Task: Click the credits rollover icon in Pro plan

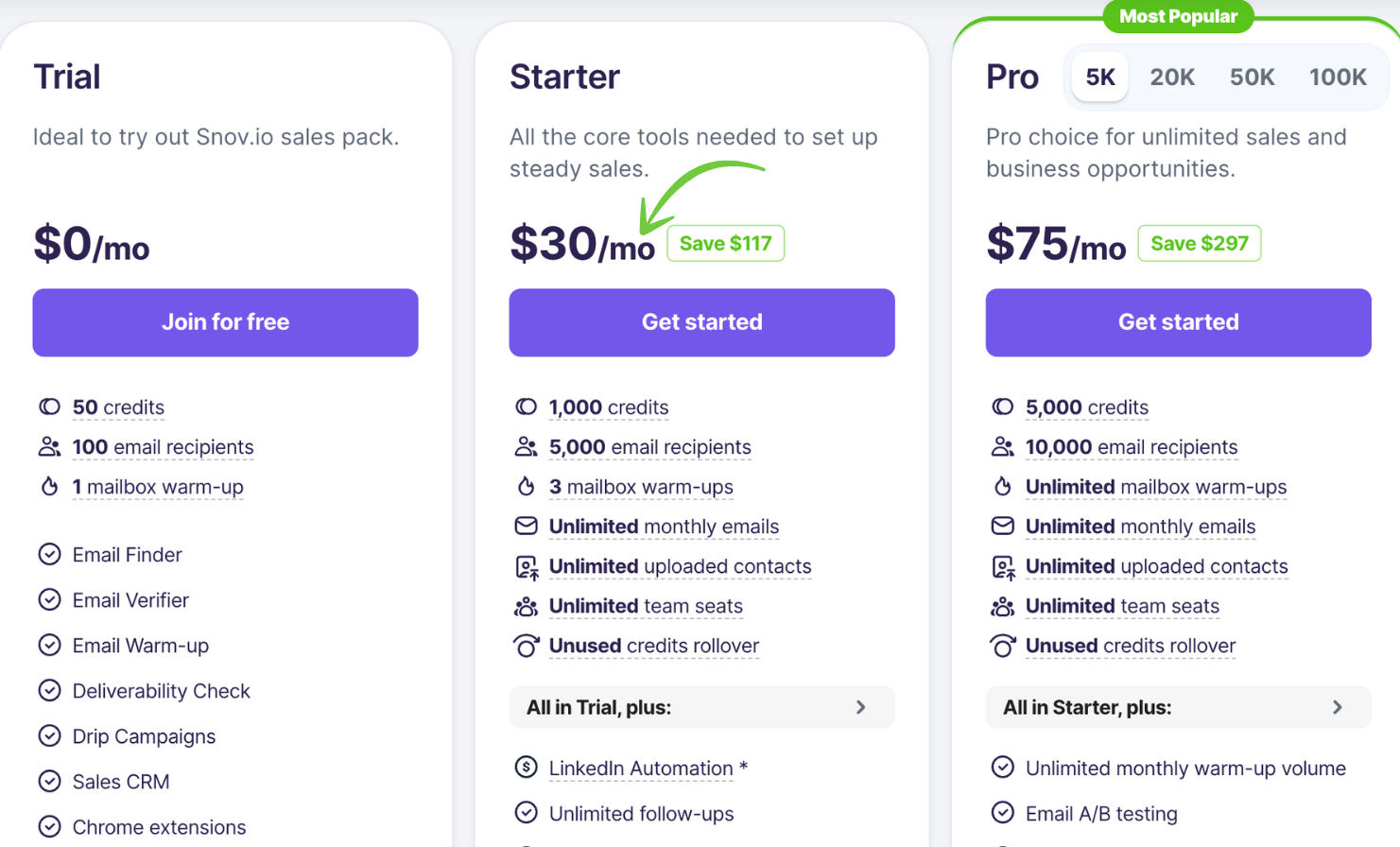Action: (x=1002, y=646)
